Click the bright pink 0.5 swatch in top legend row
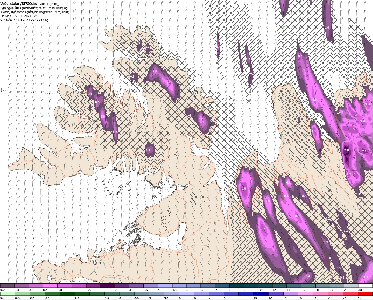This screenshot has width=373, height=300. coord(50,286)
